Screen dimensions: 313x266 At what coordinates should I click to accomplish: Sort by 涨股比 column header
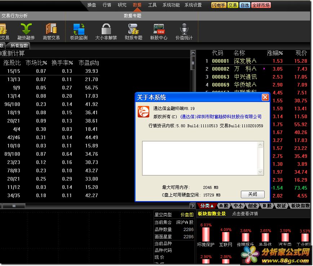12,63
